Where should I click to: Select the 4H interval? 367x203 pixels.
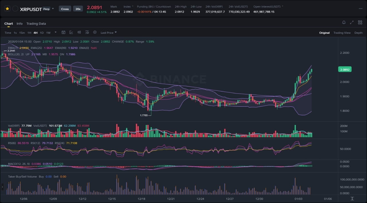click(x=36, y=33)
